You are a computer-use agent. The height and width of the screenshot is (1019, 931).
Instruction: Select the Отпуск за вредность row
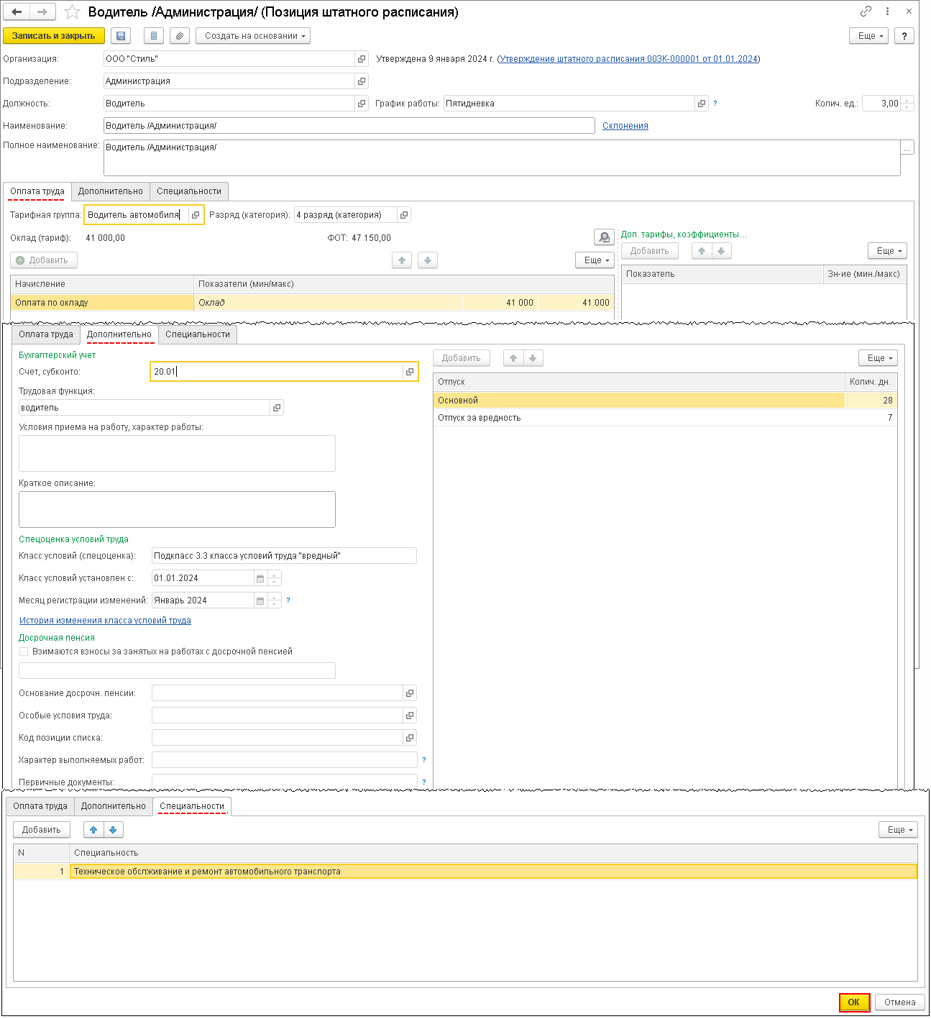[x=665, y=418]
